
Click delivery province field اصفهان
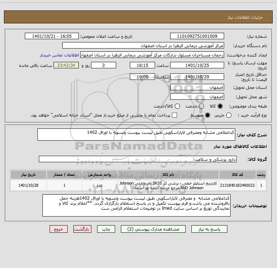(x=197, y=87)
